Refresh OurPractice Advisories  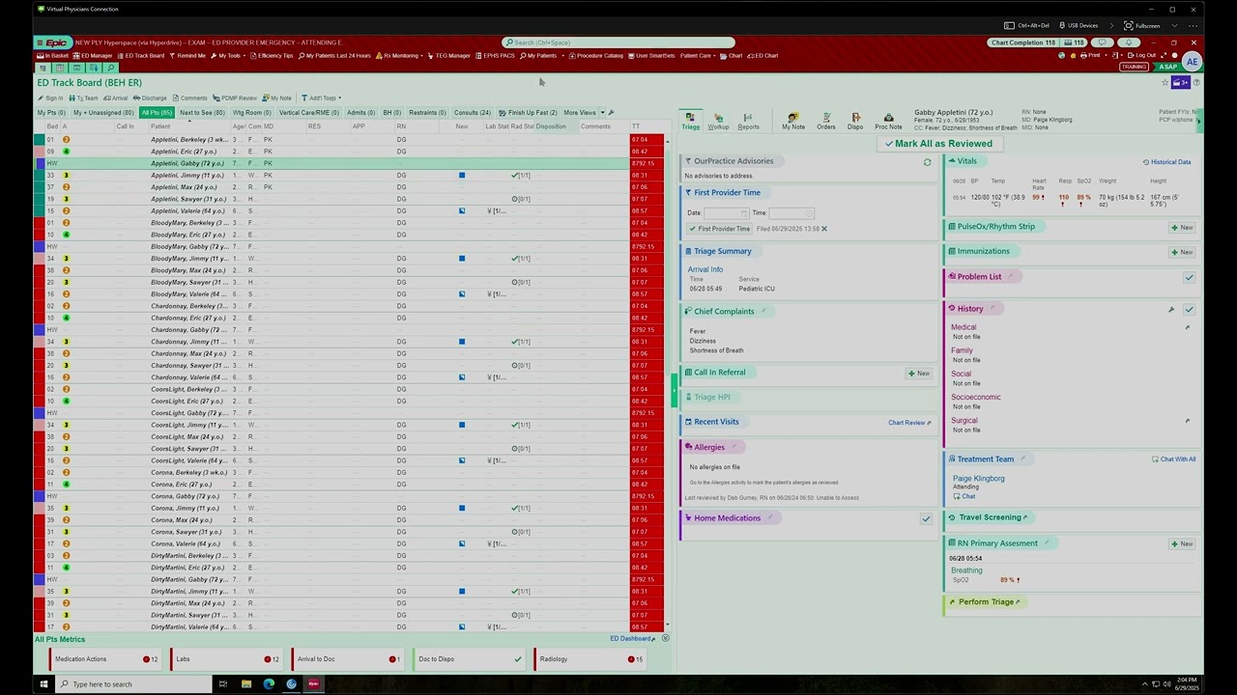[x=928, y=162]
